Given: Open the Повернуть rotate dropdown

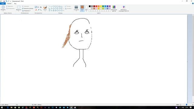Looking at the screenshot, I should pyautogui.click(x=26, y=11).
